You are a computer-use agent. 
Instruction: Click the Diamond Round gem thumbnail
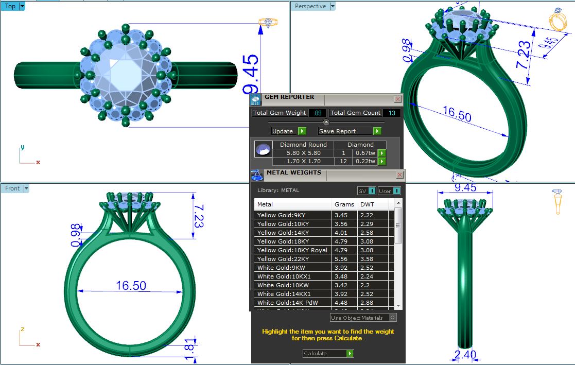(263, 150)
